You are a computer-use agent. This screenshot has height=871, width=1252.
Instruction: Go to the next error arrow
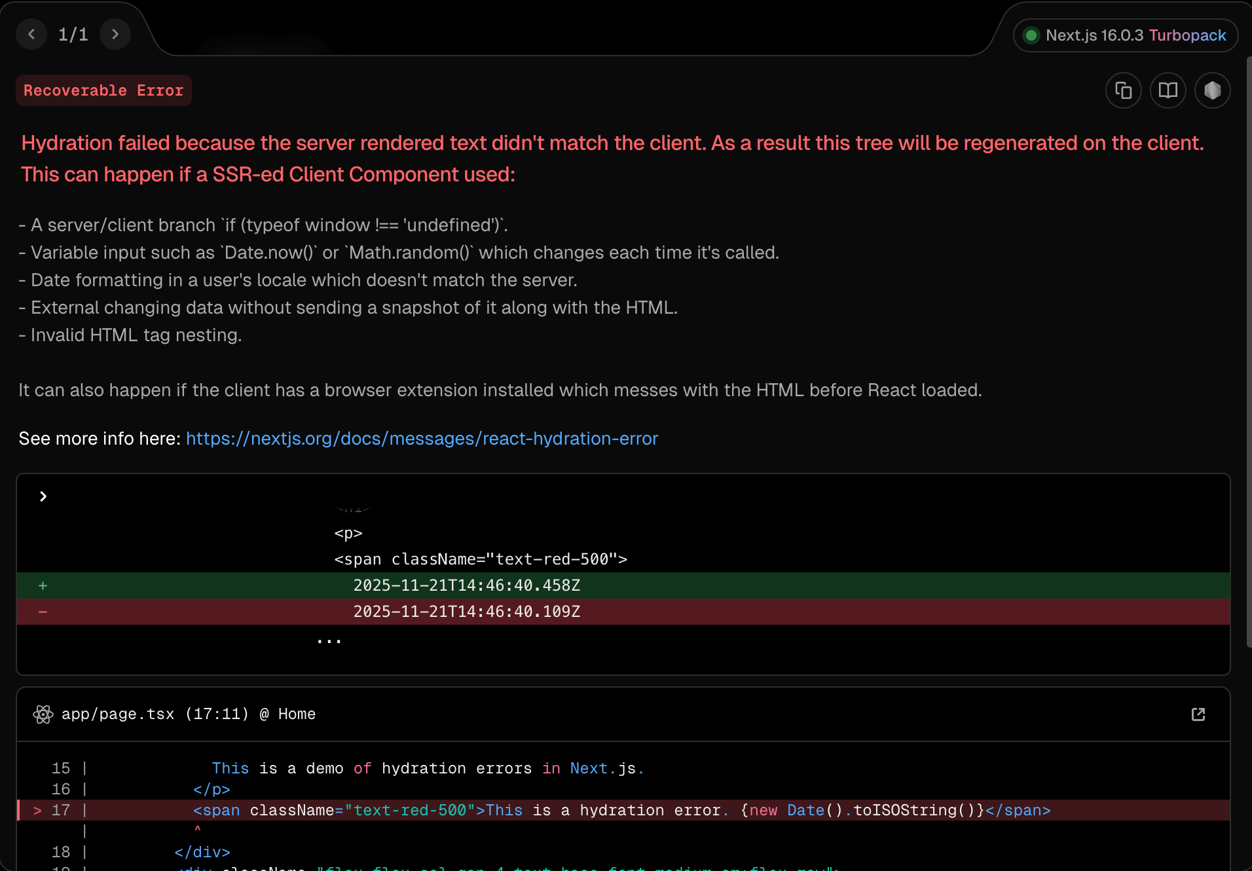point(115,34)
